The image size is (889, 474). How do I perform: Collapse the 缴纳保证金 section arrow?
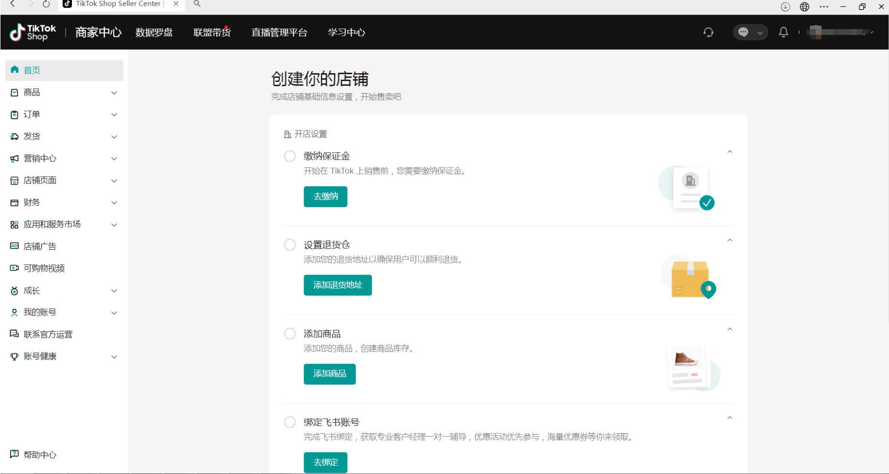pyautogui.click(x=730, y=152)
